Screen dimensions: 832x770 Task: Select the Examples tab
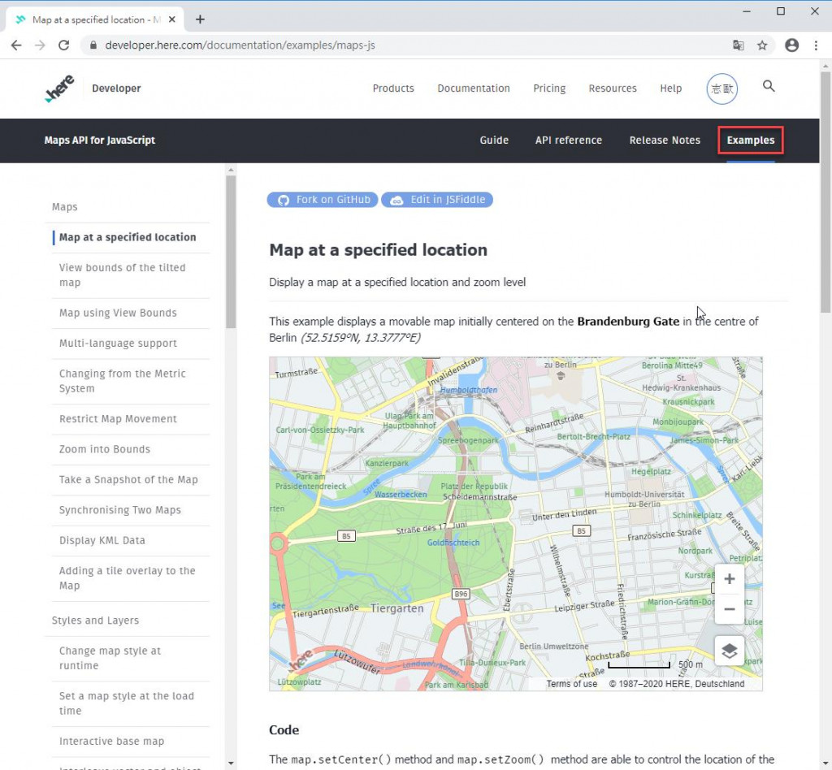tap(750, 140)
